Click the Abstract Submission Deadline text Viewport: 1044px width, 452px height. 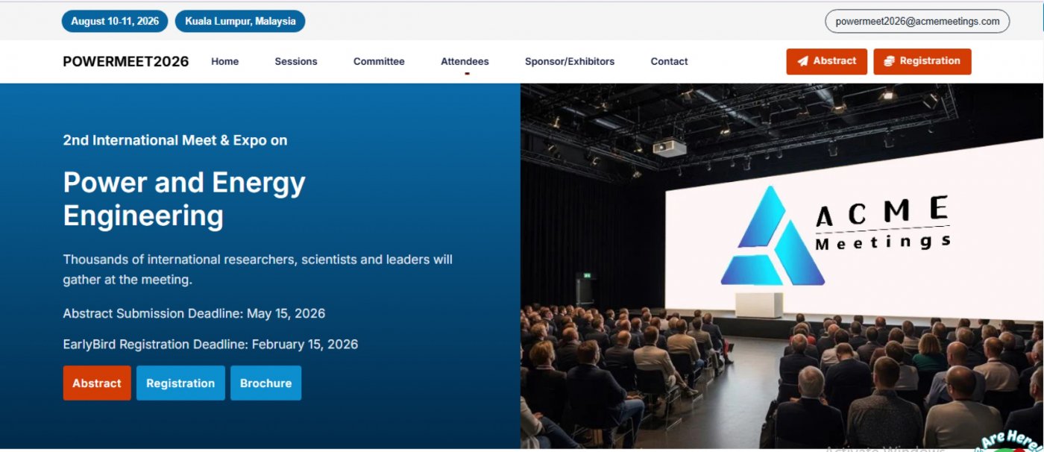(x=194, y=313)
